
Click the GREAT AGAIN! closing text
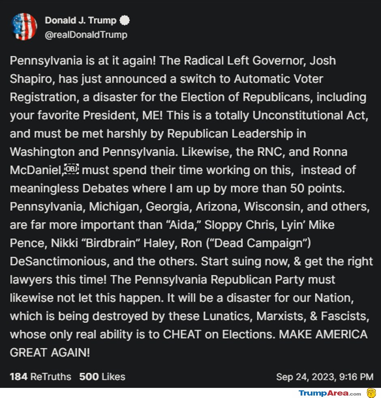click(x=50, y=353)
